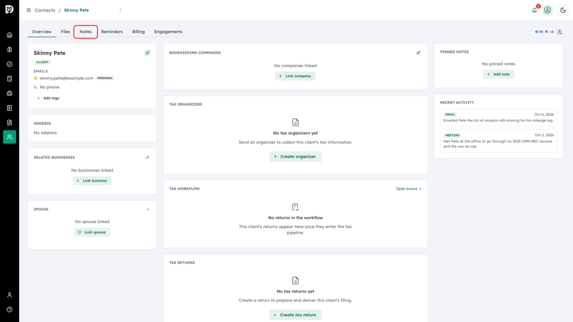Click the Link spouse button
Viewport: 573px width, 322px height.
pos(92,232)
